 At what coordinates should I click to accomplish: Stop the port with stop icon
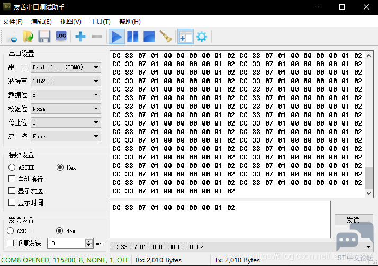pyautogui.click(x=149, y=37)
